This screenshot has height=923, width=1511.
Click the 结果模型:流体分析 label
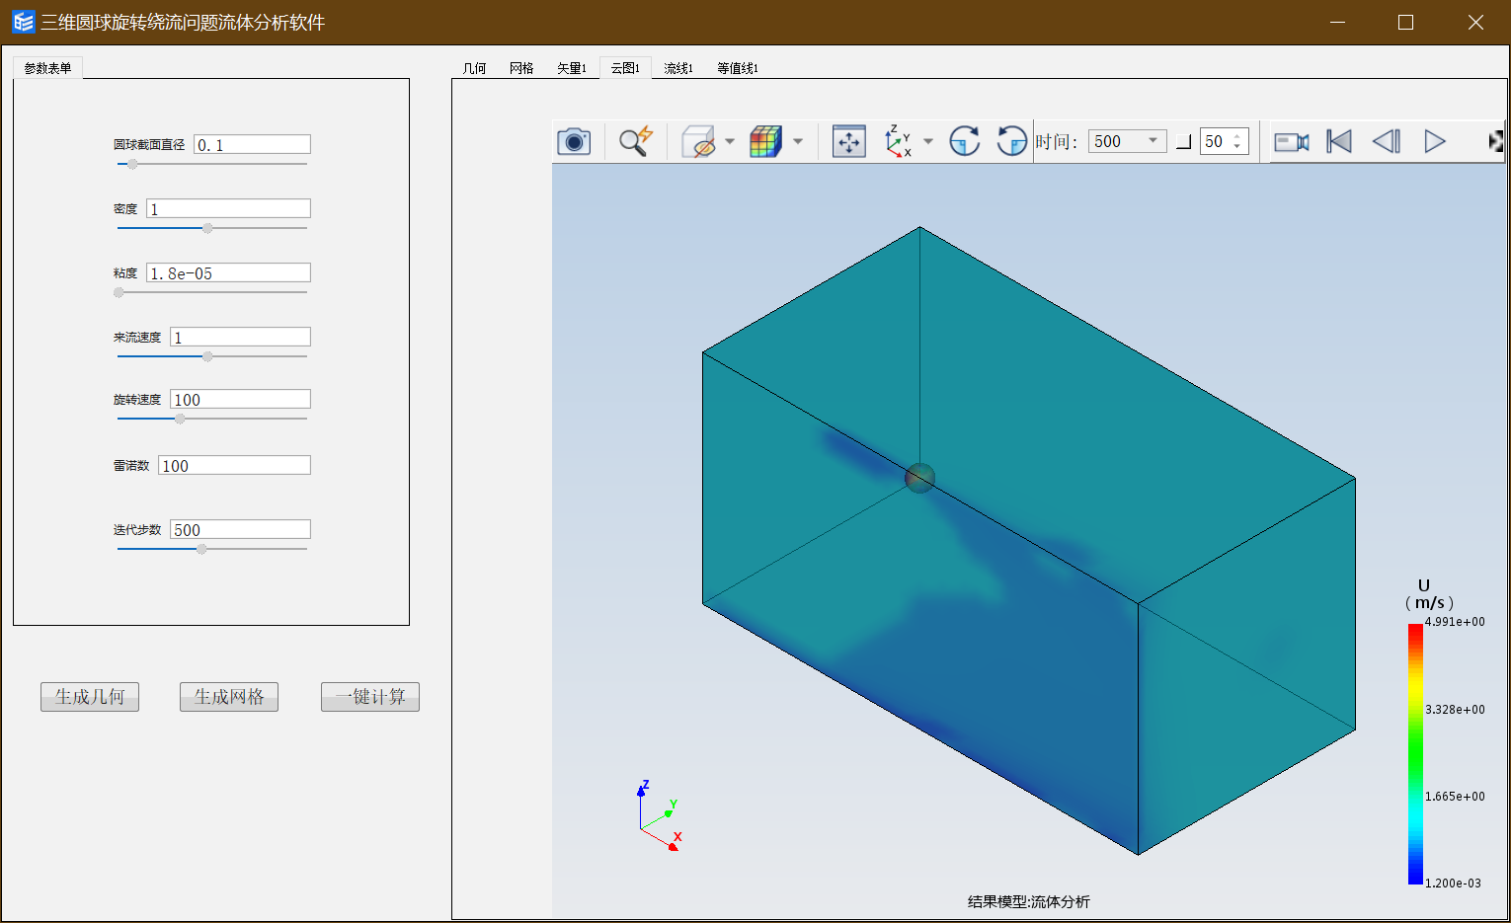[x=1029, y=901]
